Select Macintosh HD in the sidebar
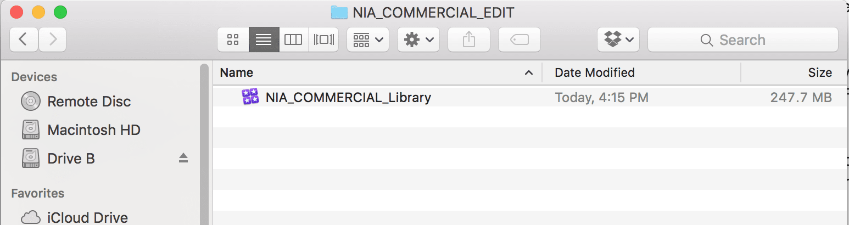 point(93,130)
